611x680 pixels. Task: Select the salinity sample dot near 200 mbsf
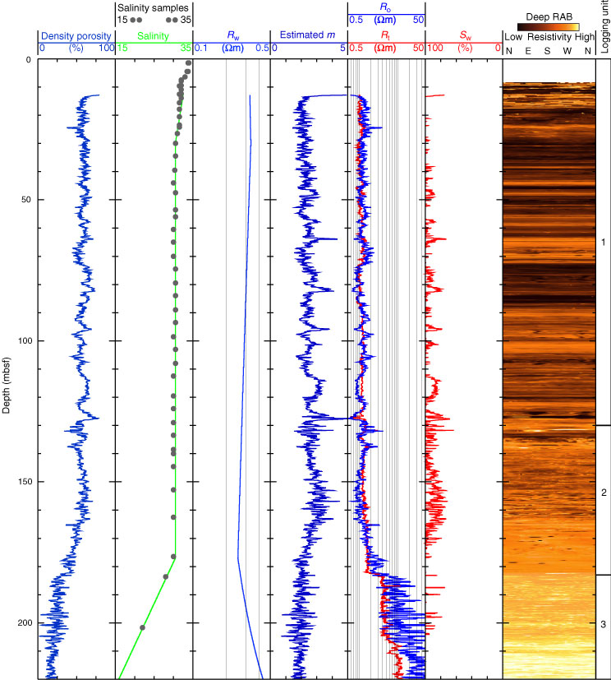[x=143, y=627]
